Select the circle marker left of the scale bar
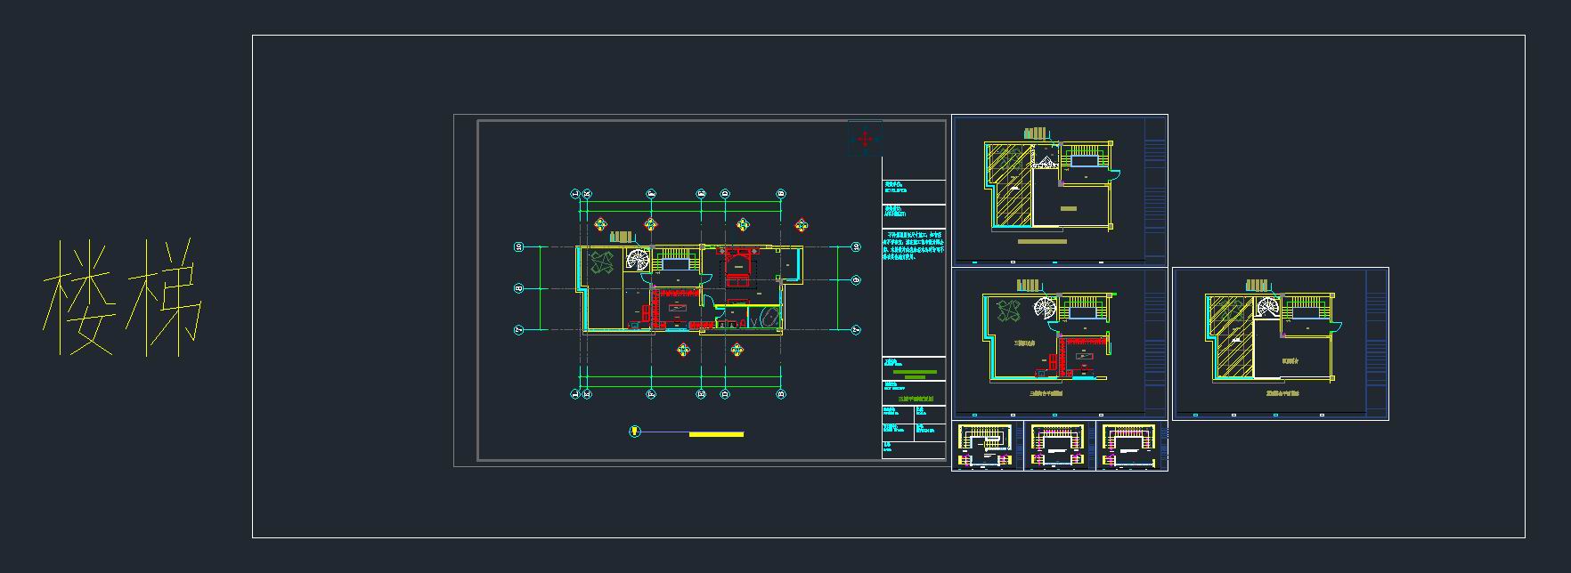 click(635, 431)
